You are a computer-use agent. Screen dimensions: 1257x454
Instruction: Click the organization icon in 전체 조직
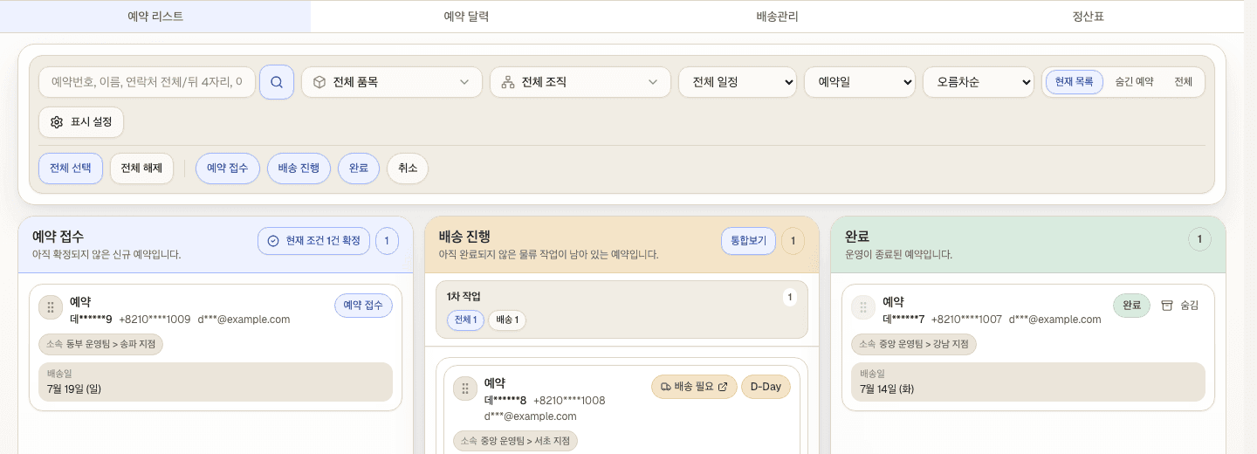pyautogui.click(x=508, y=82)
